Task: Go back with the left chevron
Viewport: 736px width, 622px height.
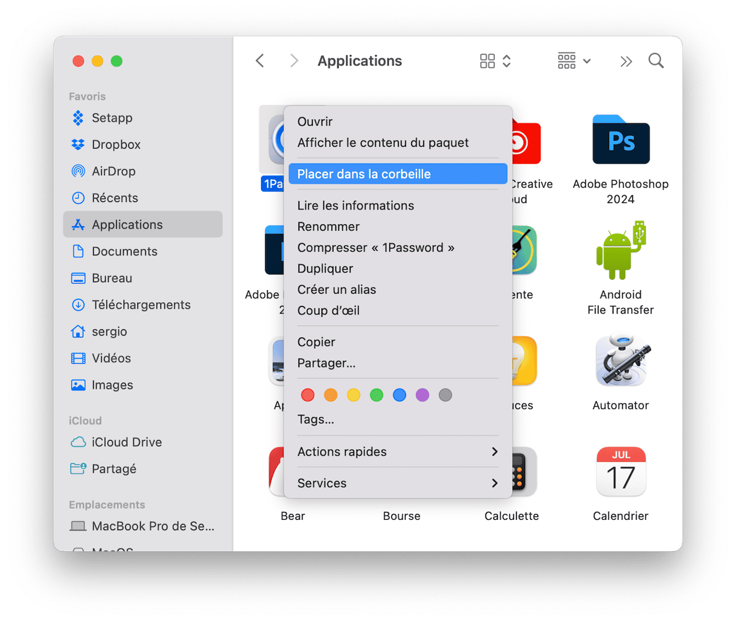Action: coord(260,61)
